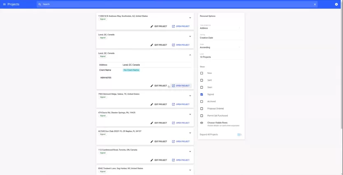Expand the 112 Castlewood Road project card
343x175 pixels.
190,152
